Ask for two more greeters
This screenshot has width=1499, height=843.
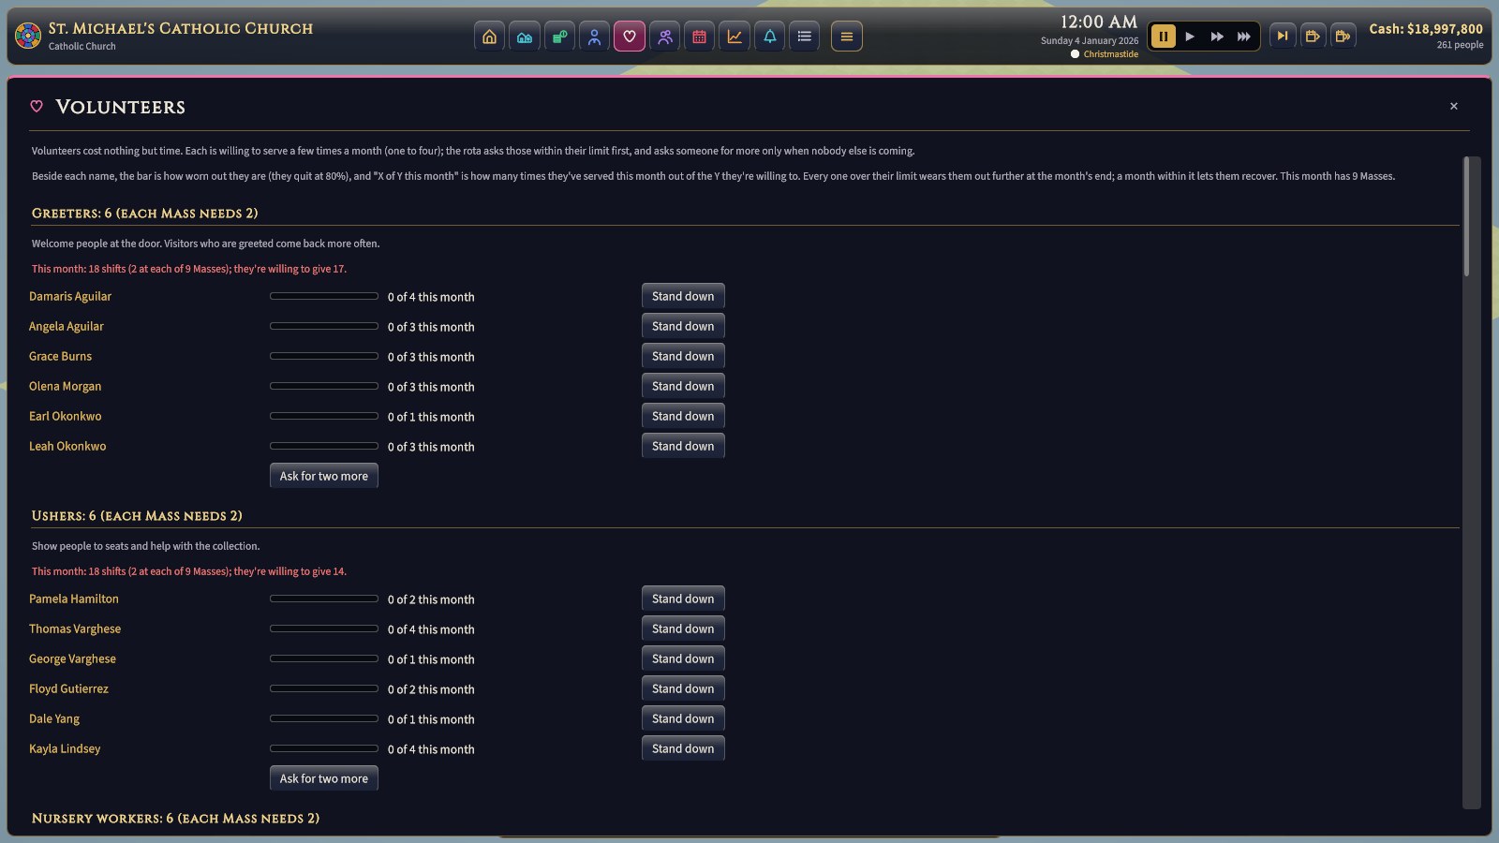tap(324, 476)
